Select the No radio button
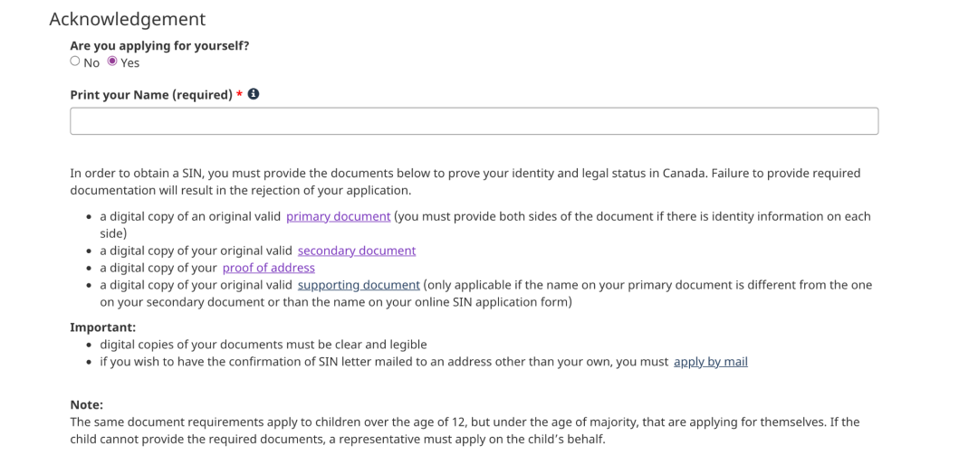978x464 pixels. (x=75, y=62)
